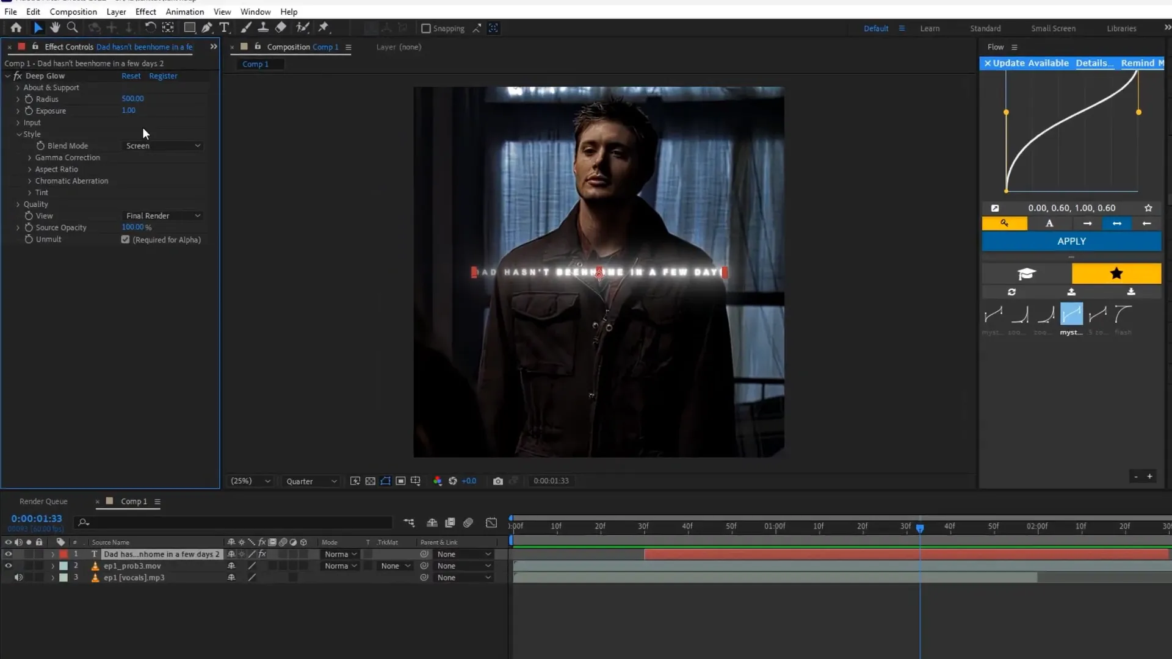Expand Gamma Correction group
This screenshot has width=1172, height=659.
coord(29,157)
